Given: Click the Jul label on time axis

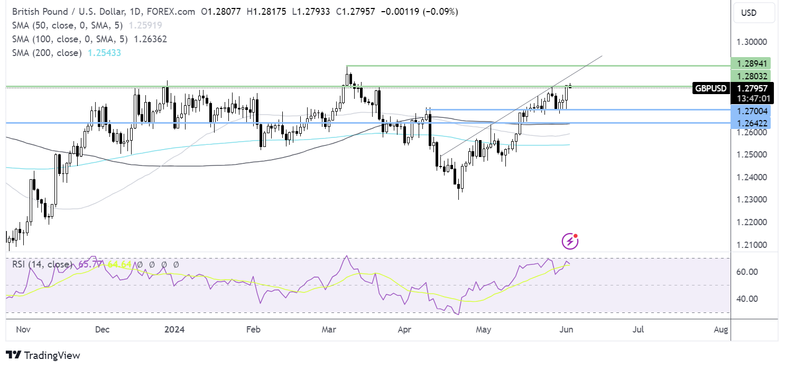Looking at the screenshot, I should 638,329.
